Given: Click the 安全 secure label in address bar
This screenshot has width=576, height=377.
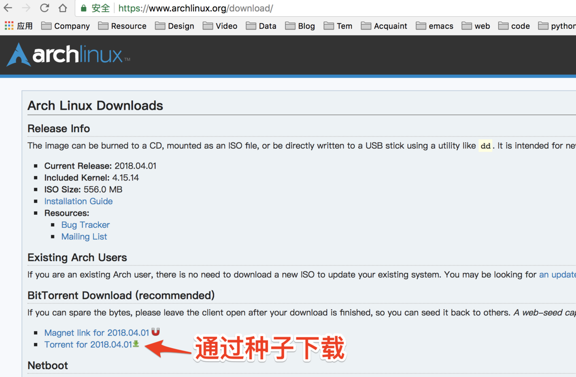Looking at the screenshot, I should [100, 8].
